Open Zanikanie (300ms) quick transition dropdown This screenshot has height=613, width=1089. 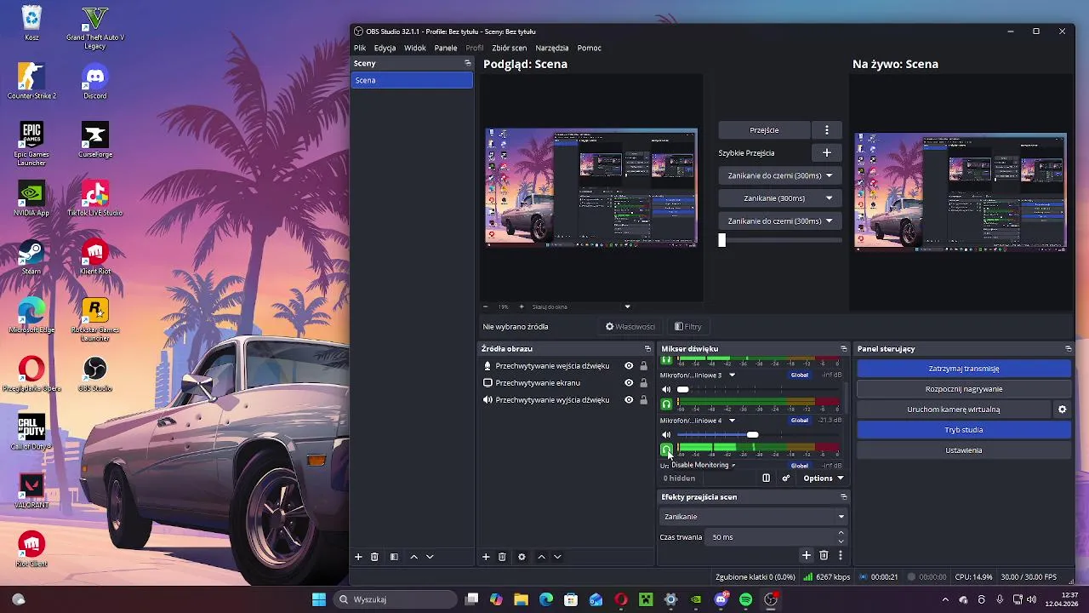tap(779, 198)
